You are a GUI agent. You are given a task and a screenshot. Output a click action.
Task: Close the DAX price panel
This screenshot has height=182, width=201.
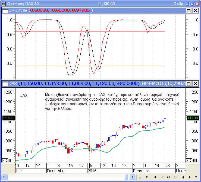click(195, 84)
